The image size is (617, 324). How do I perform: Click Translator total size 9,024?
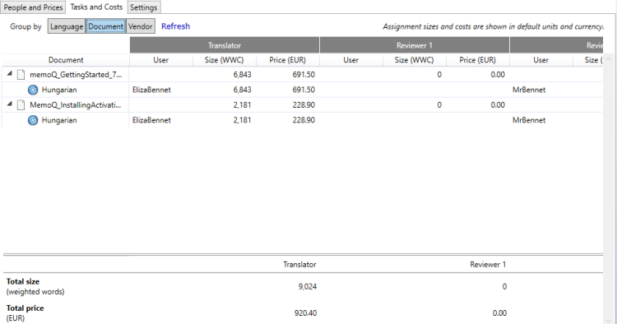[308, 287]
